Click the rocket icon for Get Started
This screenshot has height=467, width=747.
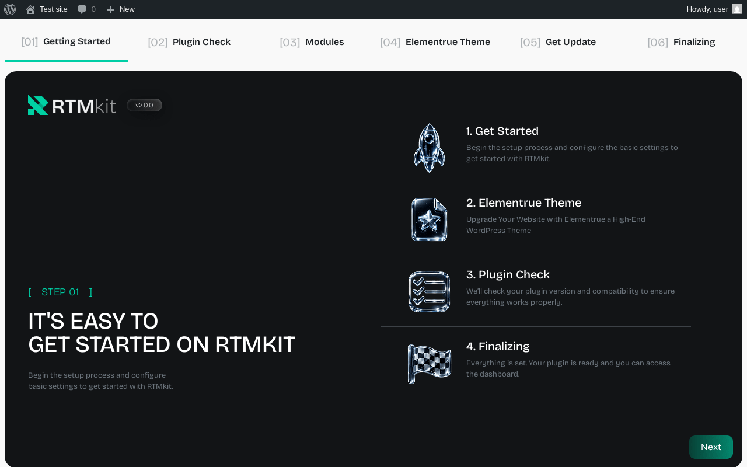(430, 148)
